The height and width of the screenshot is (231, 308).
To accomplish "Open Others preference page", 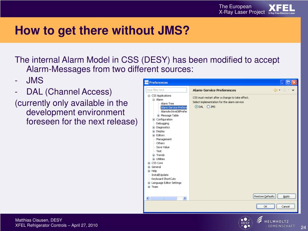I will [160, 143].
